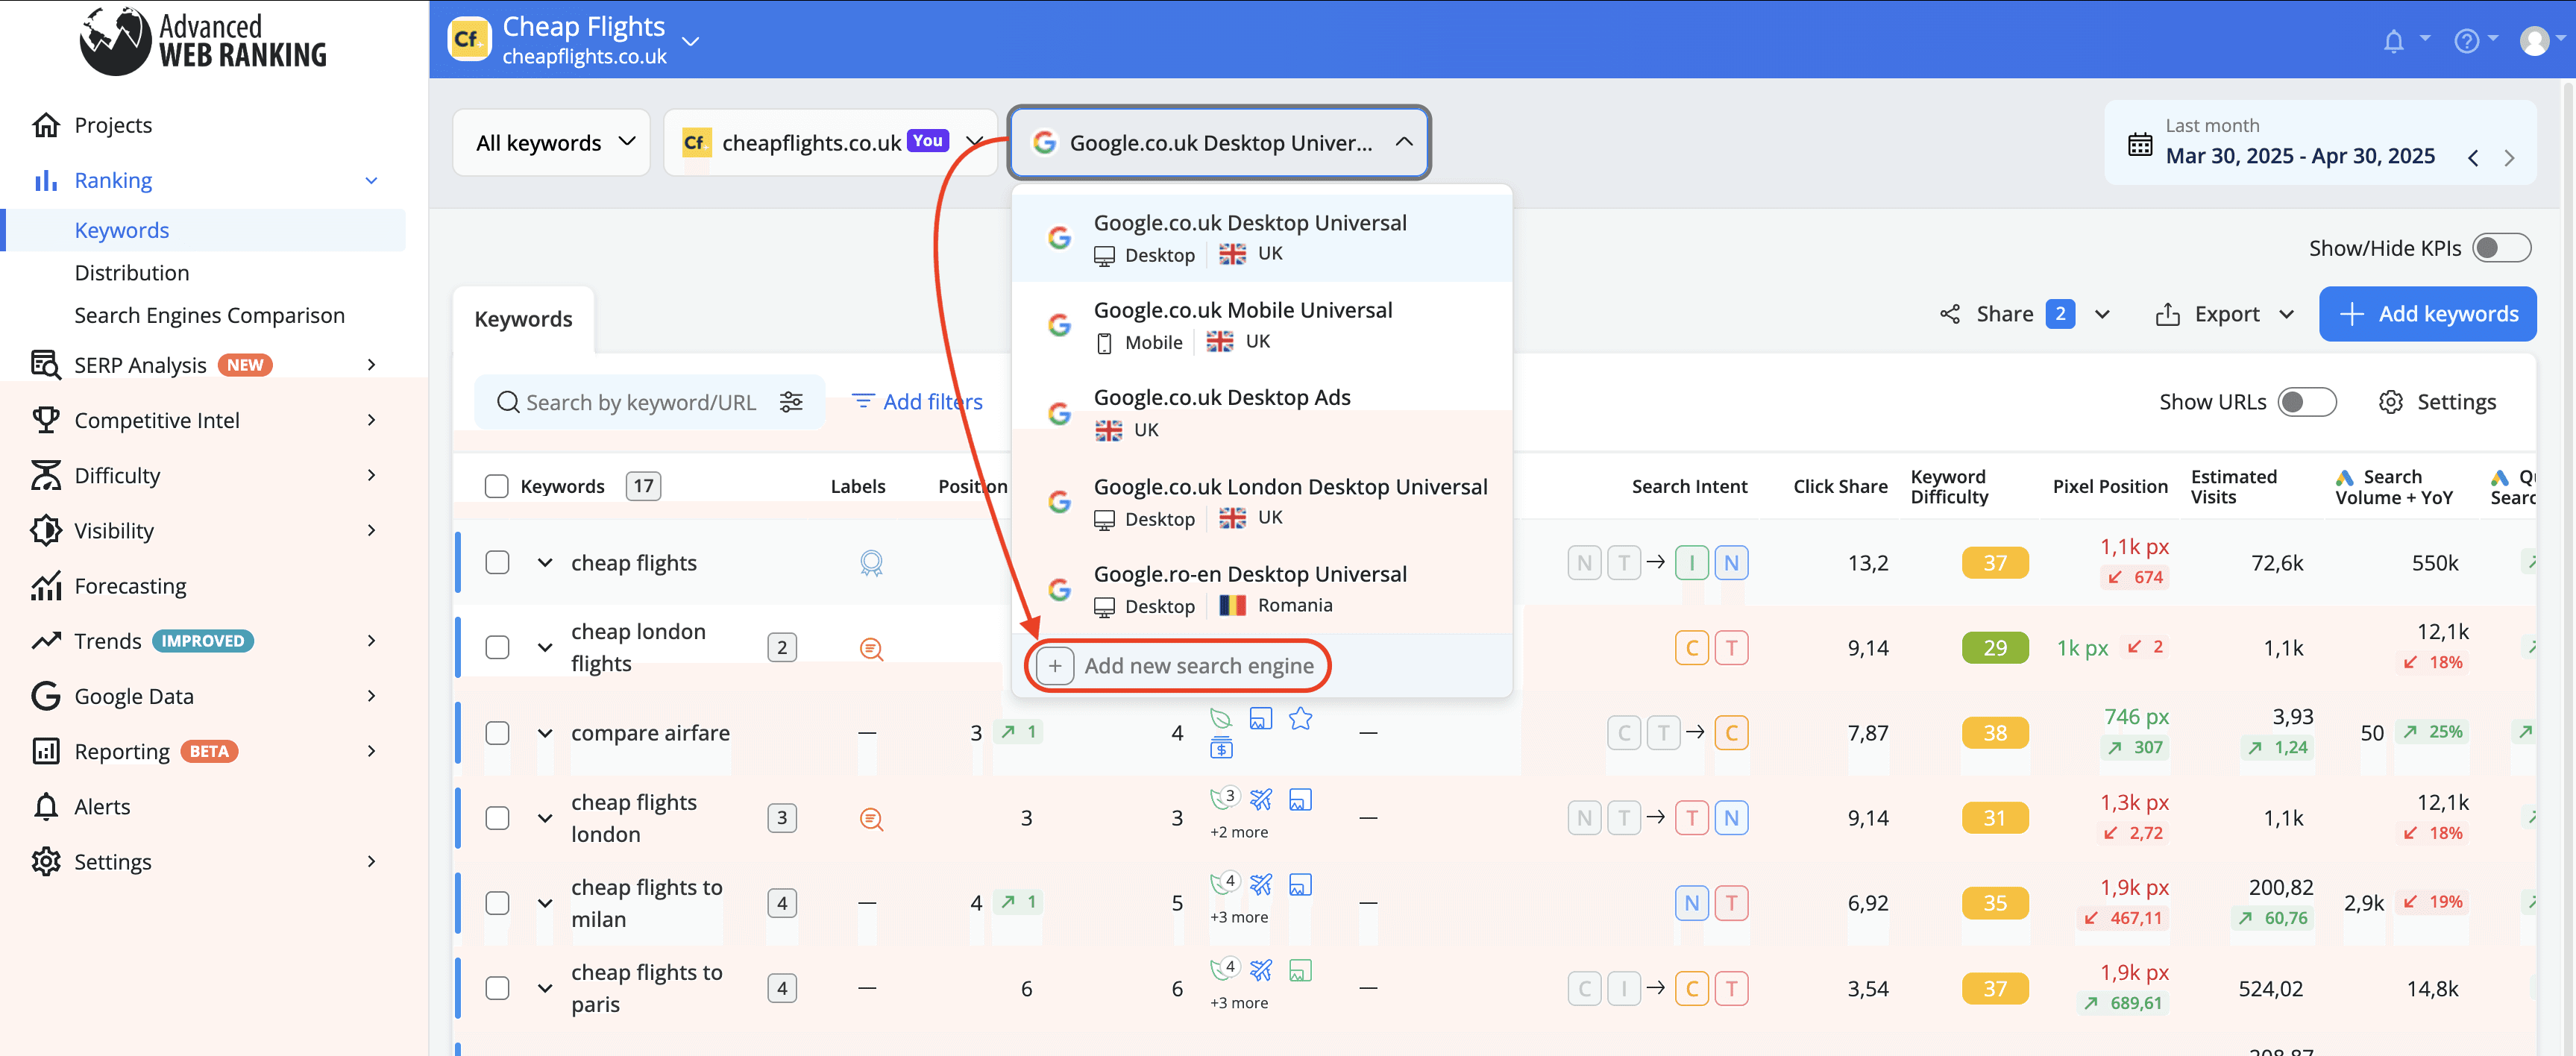Click the star SERP feature icon on compare airfare
The width and height of the screenshot is (2576, 1056).
pos(1300,718)
